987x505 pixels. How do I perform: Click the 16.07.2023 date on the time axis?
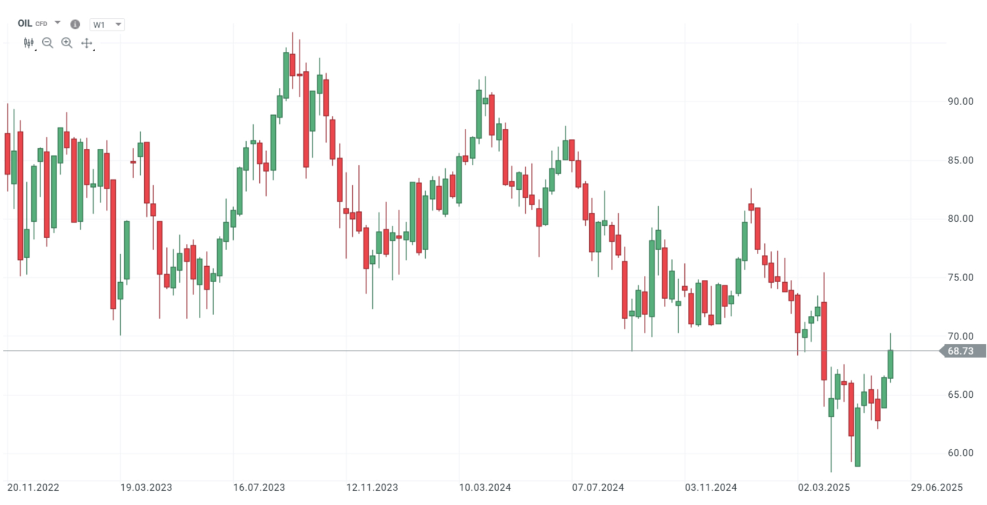click(x=259, y=487)
